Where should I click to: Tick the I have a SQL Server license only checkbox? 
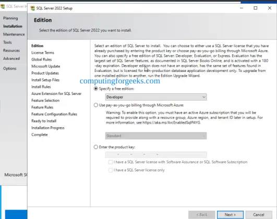(111, 170)
